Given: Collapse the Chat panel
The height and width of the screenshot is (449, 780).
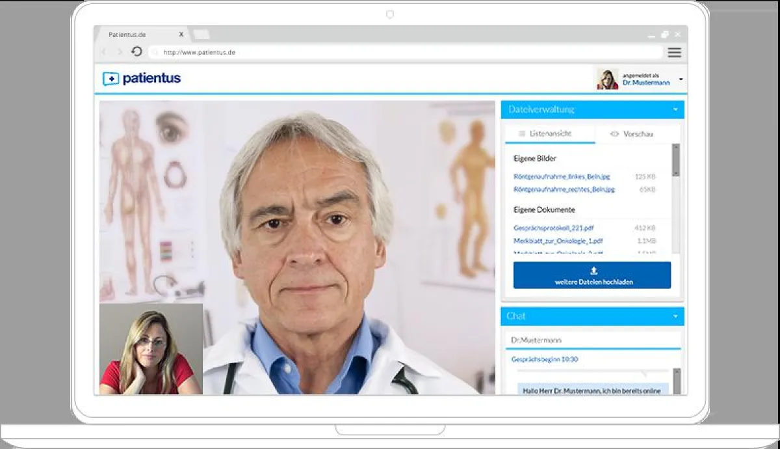Looking at the screenshot, I should point(676,316).
